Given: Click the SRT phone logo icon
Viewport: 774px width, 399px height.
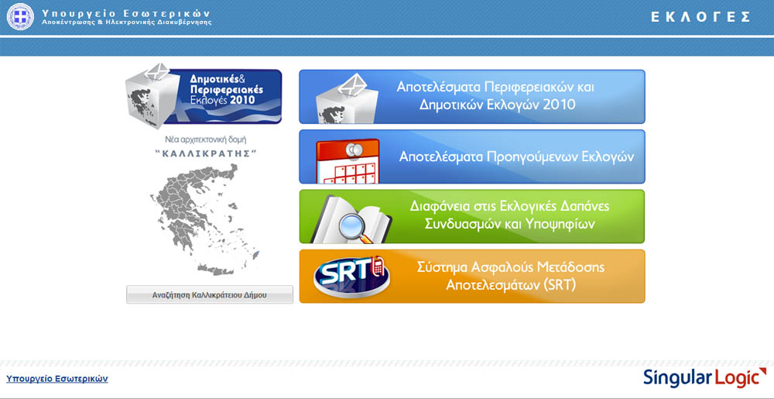Looking at the screenshot, I should (x=351, y=276).
